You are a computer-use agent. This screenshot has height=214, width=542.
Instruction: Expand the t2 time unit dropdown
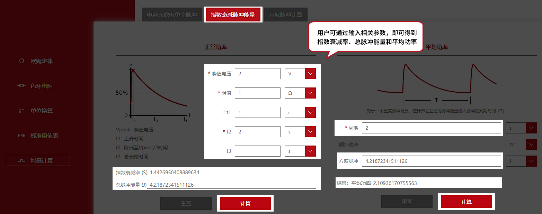(x=310, y=132)
